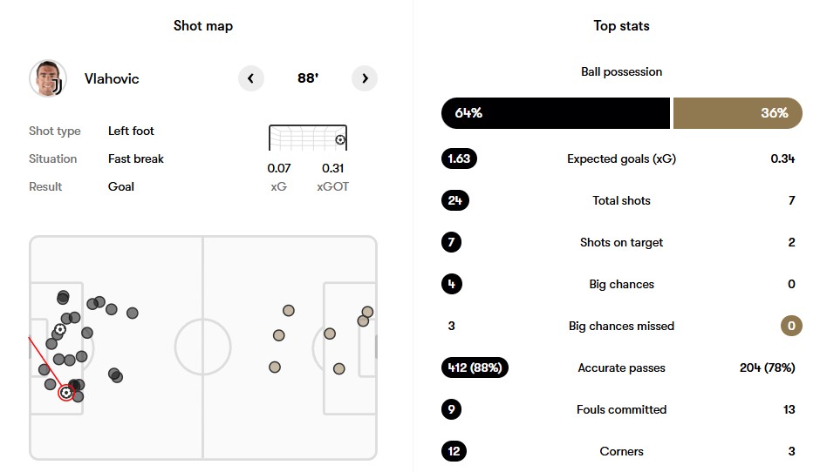Click the 36% gold possession bar
The width and height of the screenshot is (820, 472).
point(737,113)
